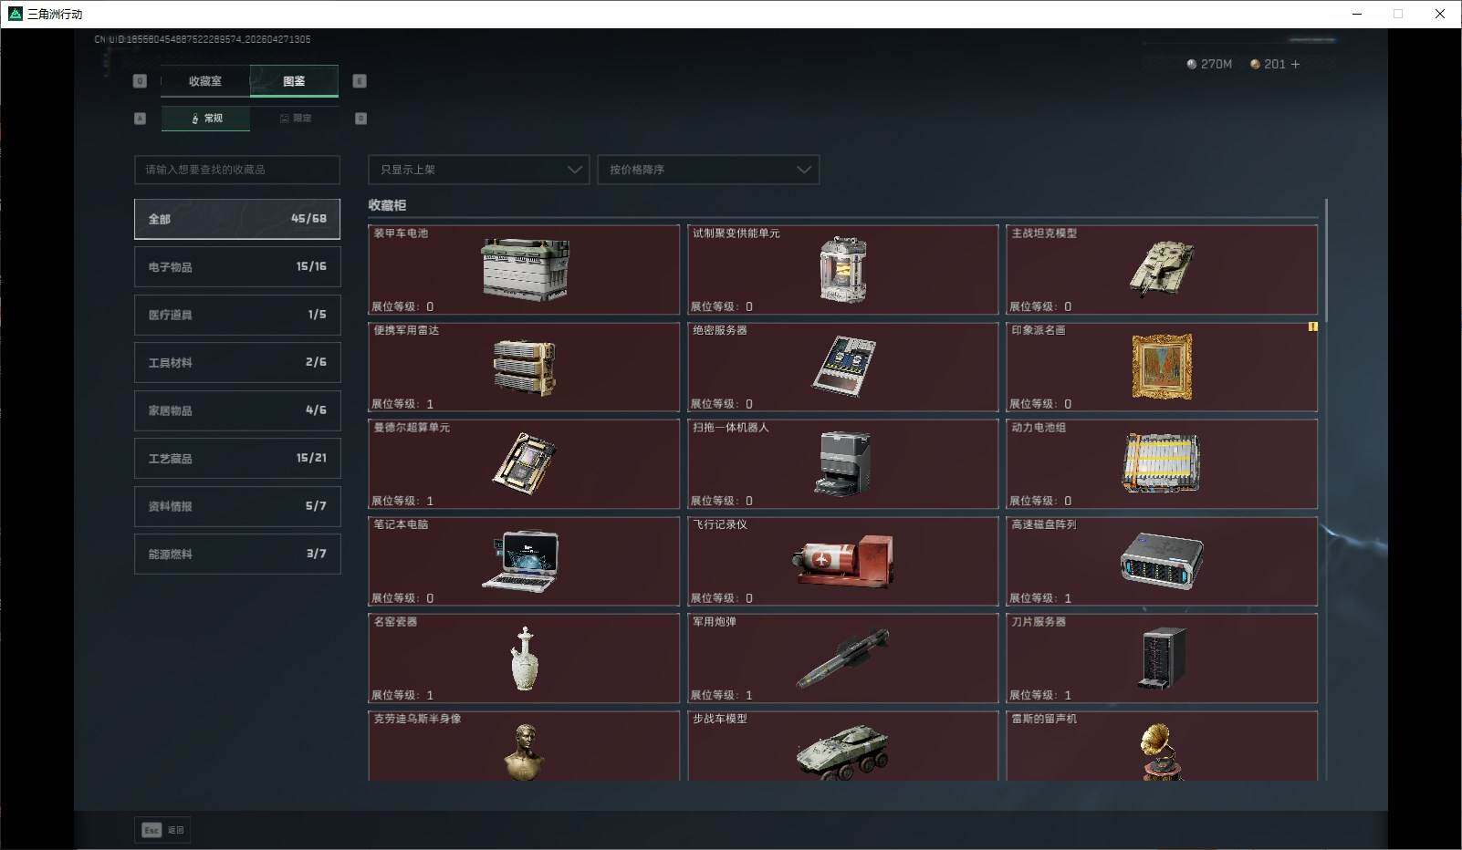Click the E key hint icon
Viewport: 1462px width, 850px height.
pyautogui.click(x=360, y=81)
